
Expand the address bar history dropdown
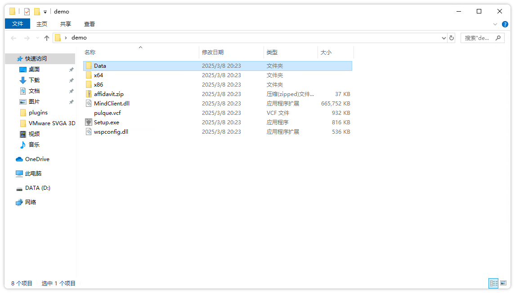point(444,38)
